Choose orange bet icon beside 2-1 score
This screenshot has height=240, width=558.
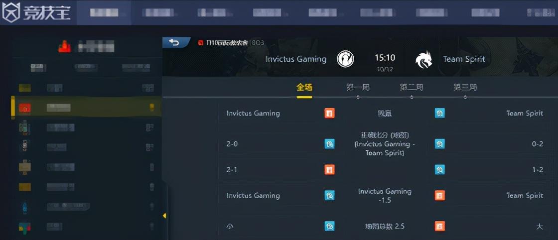point(329,170)
